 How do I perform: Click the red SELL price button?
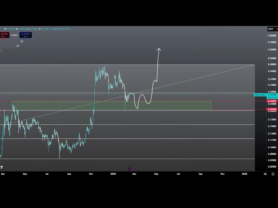click(x=3, y=35)
